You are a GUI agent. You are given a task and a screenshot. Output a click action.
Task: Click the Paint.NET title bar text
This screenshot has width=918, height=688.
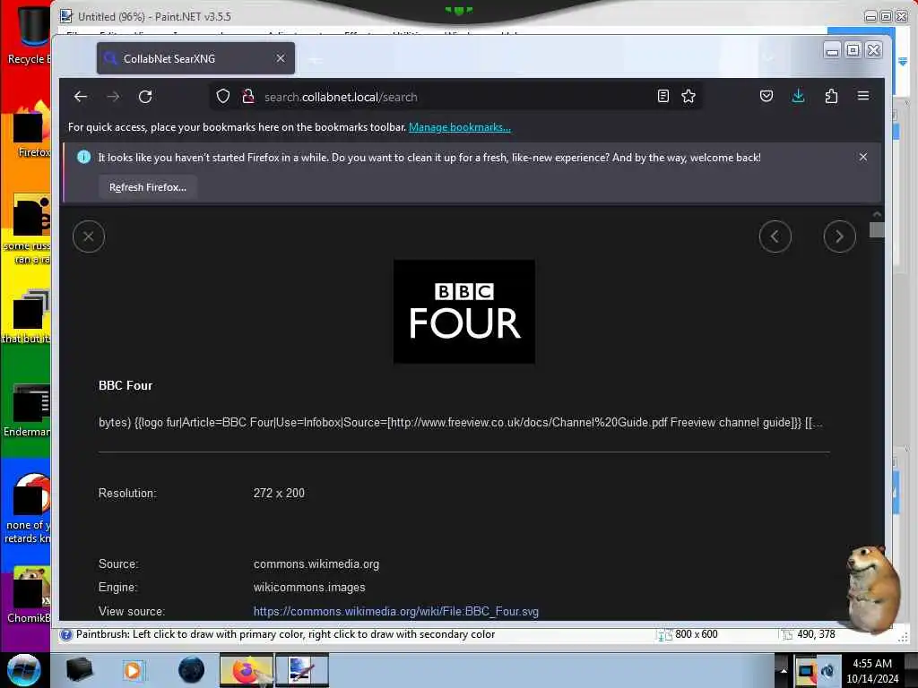154,16
